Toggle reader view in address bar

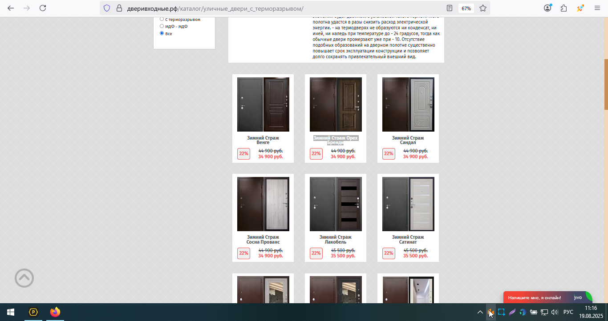pyautogui.click(x=450, y=8)
